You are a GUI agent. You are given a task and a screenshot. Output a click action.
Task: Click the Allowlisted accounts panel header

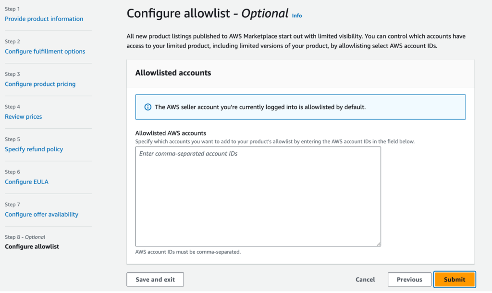click(173, 73)
